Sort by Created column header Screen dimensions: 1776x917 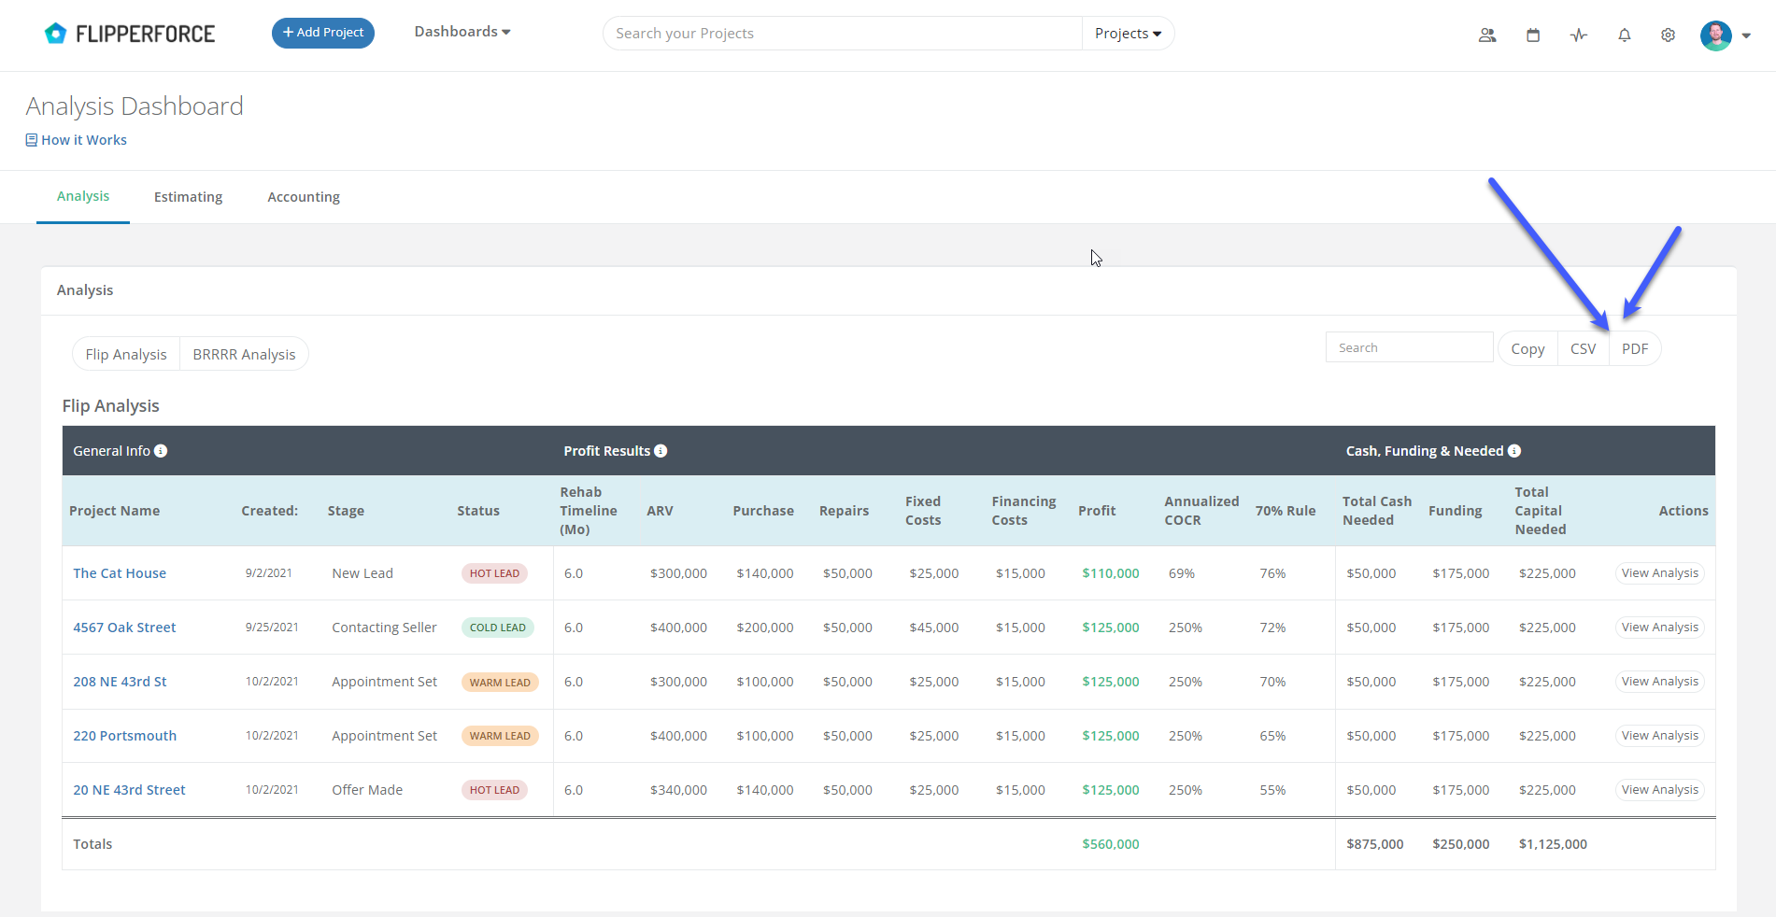coord(269,511)
